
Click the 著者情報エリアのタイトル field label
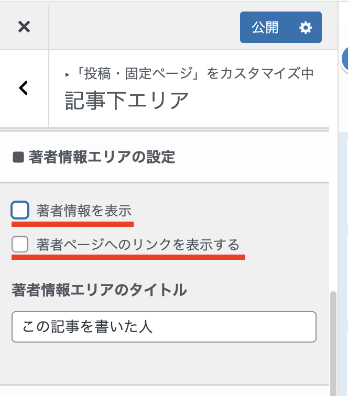(x=99, y=290)
